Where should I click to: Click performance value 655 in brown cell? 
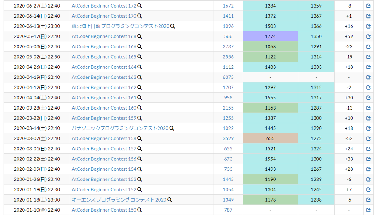270,138
